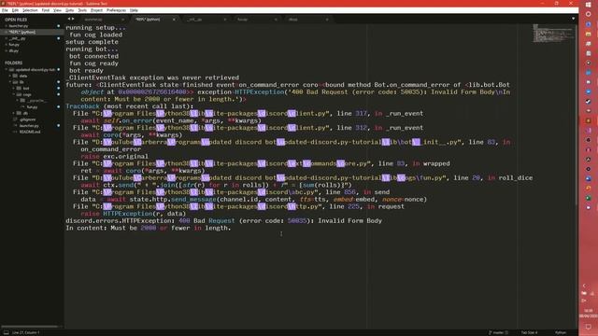This screenshot has height=336, width=598.
Task: Collapse the cogs folder
Action: (x=14, y=94)
